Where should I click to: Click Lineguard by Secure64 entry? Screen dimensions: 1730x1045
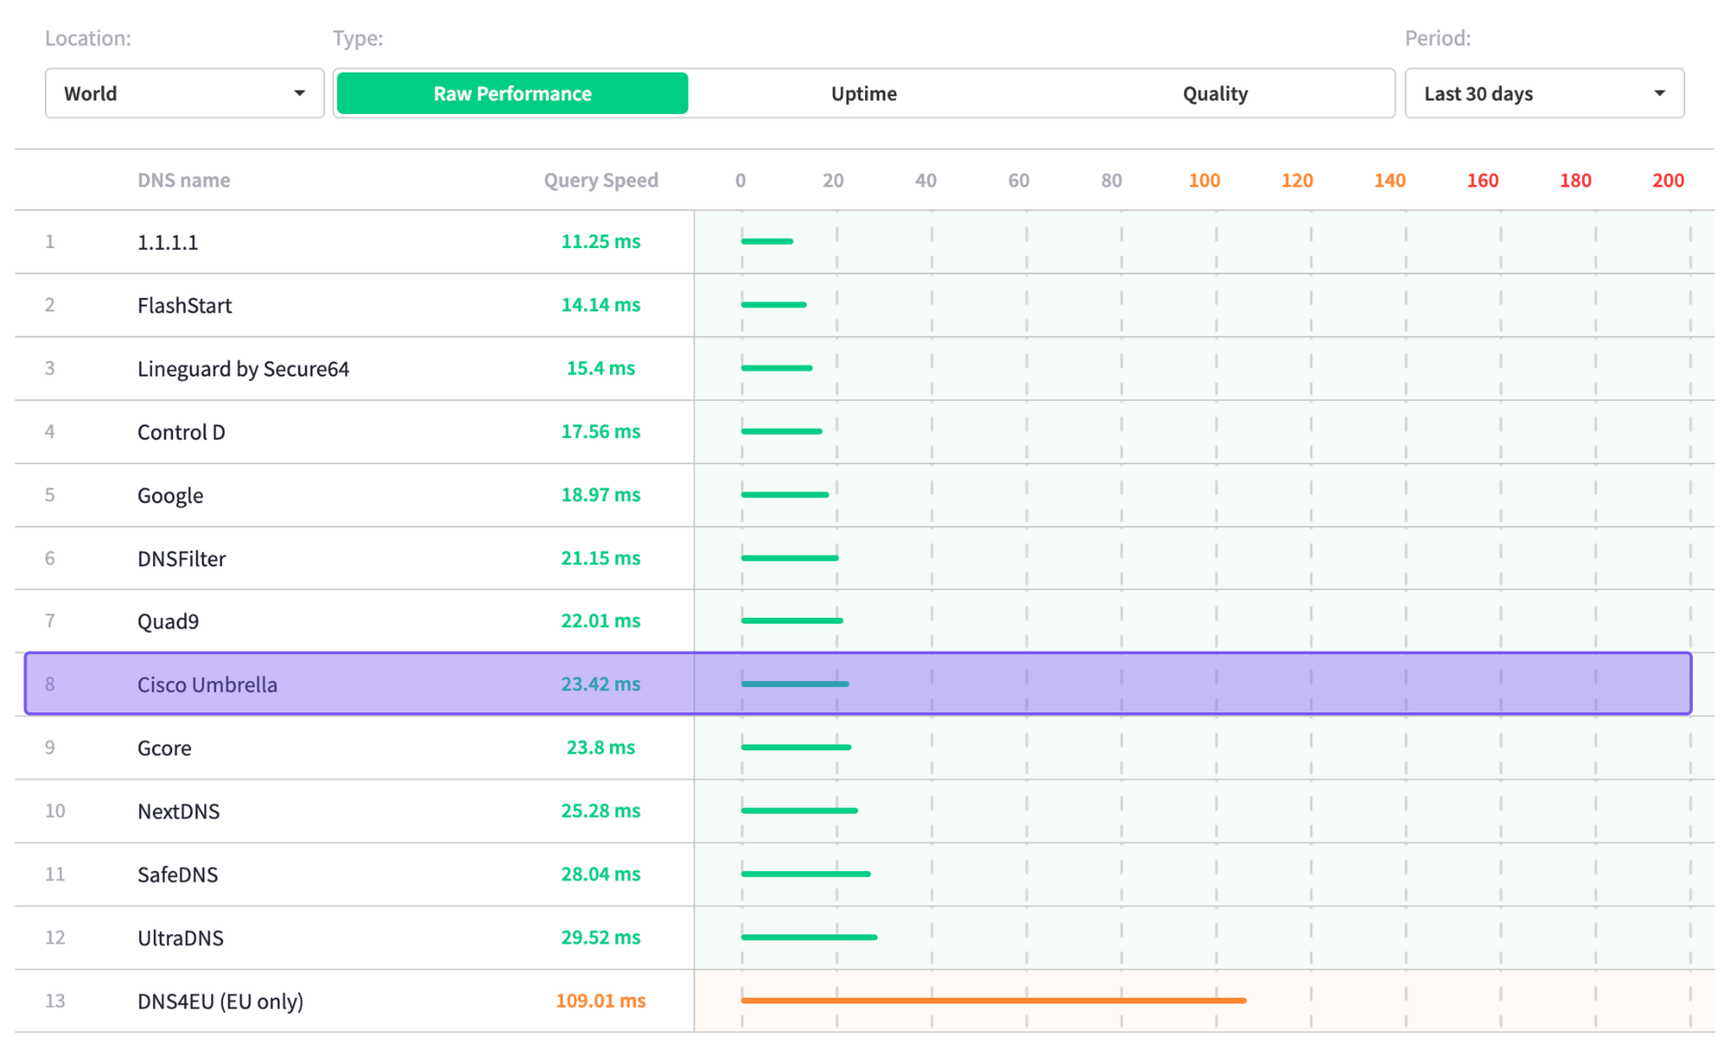[243, 368]
